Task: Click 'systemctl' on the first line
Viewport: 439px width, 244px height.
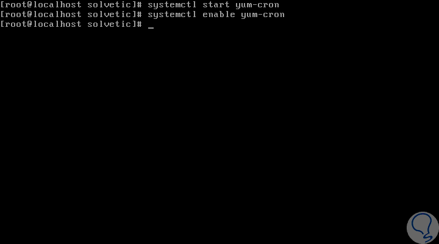Action: click(x=172, y=5)
